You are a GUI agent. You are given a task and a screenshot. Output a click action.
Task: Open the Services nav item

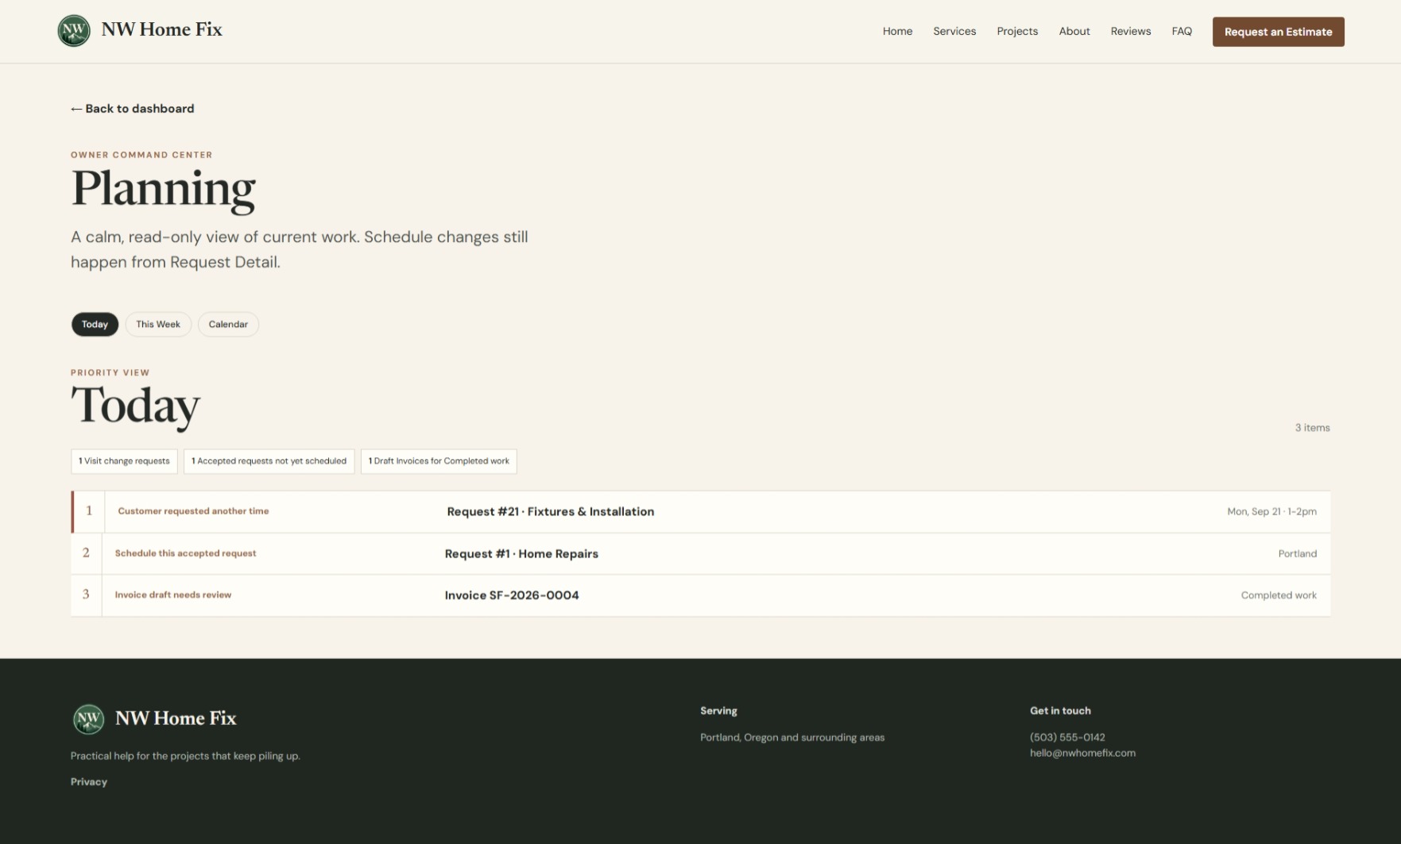pyautogui.click(x=954, y=31)
